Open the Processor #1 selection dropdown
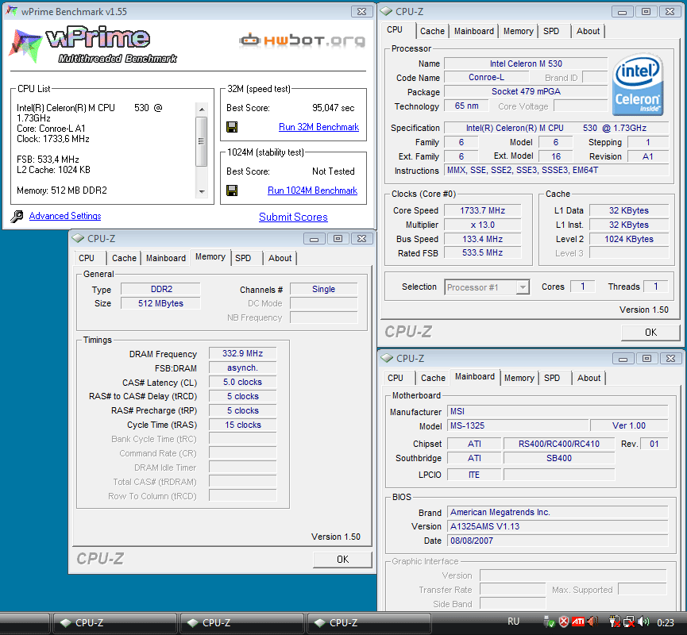Viewport: 687px width, 635px height. (x=523, y=287)
